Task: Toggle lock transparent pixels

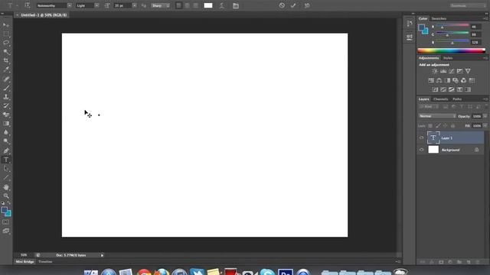Action: click(x=430, y=126)
